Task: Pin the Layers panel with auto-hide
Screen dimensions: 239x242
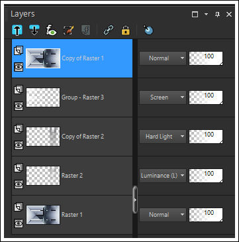Action: click(218, 15)
